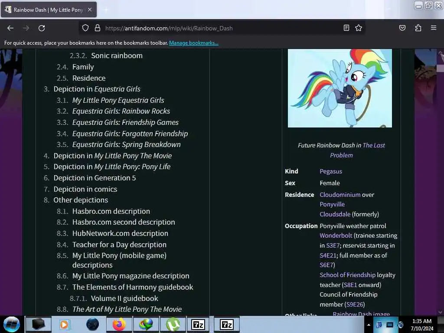Open HubNetwork.com description entry
This screenshot has width=444, height=333.
pos(120,233)
